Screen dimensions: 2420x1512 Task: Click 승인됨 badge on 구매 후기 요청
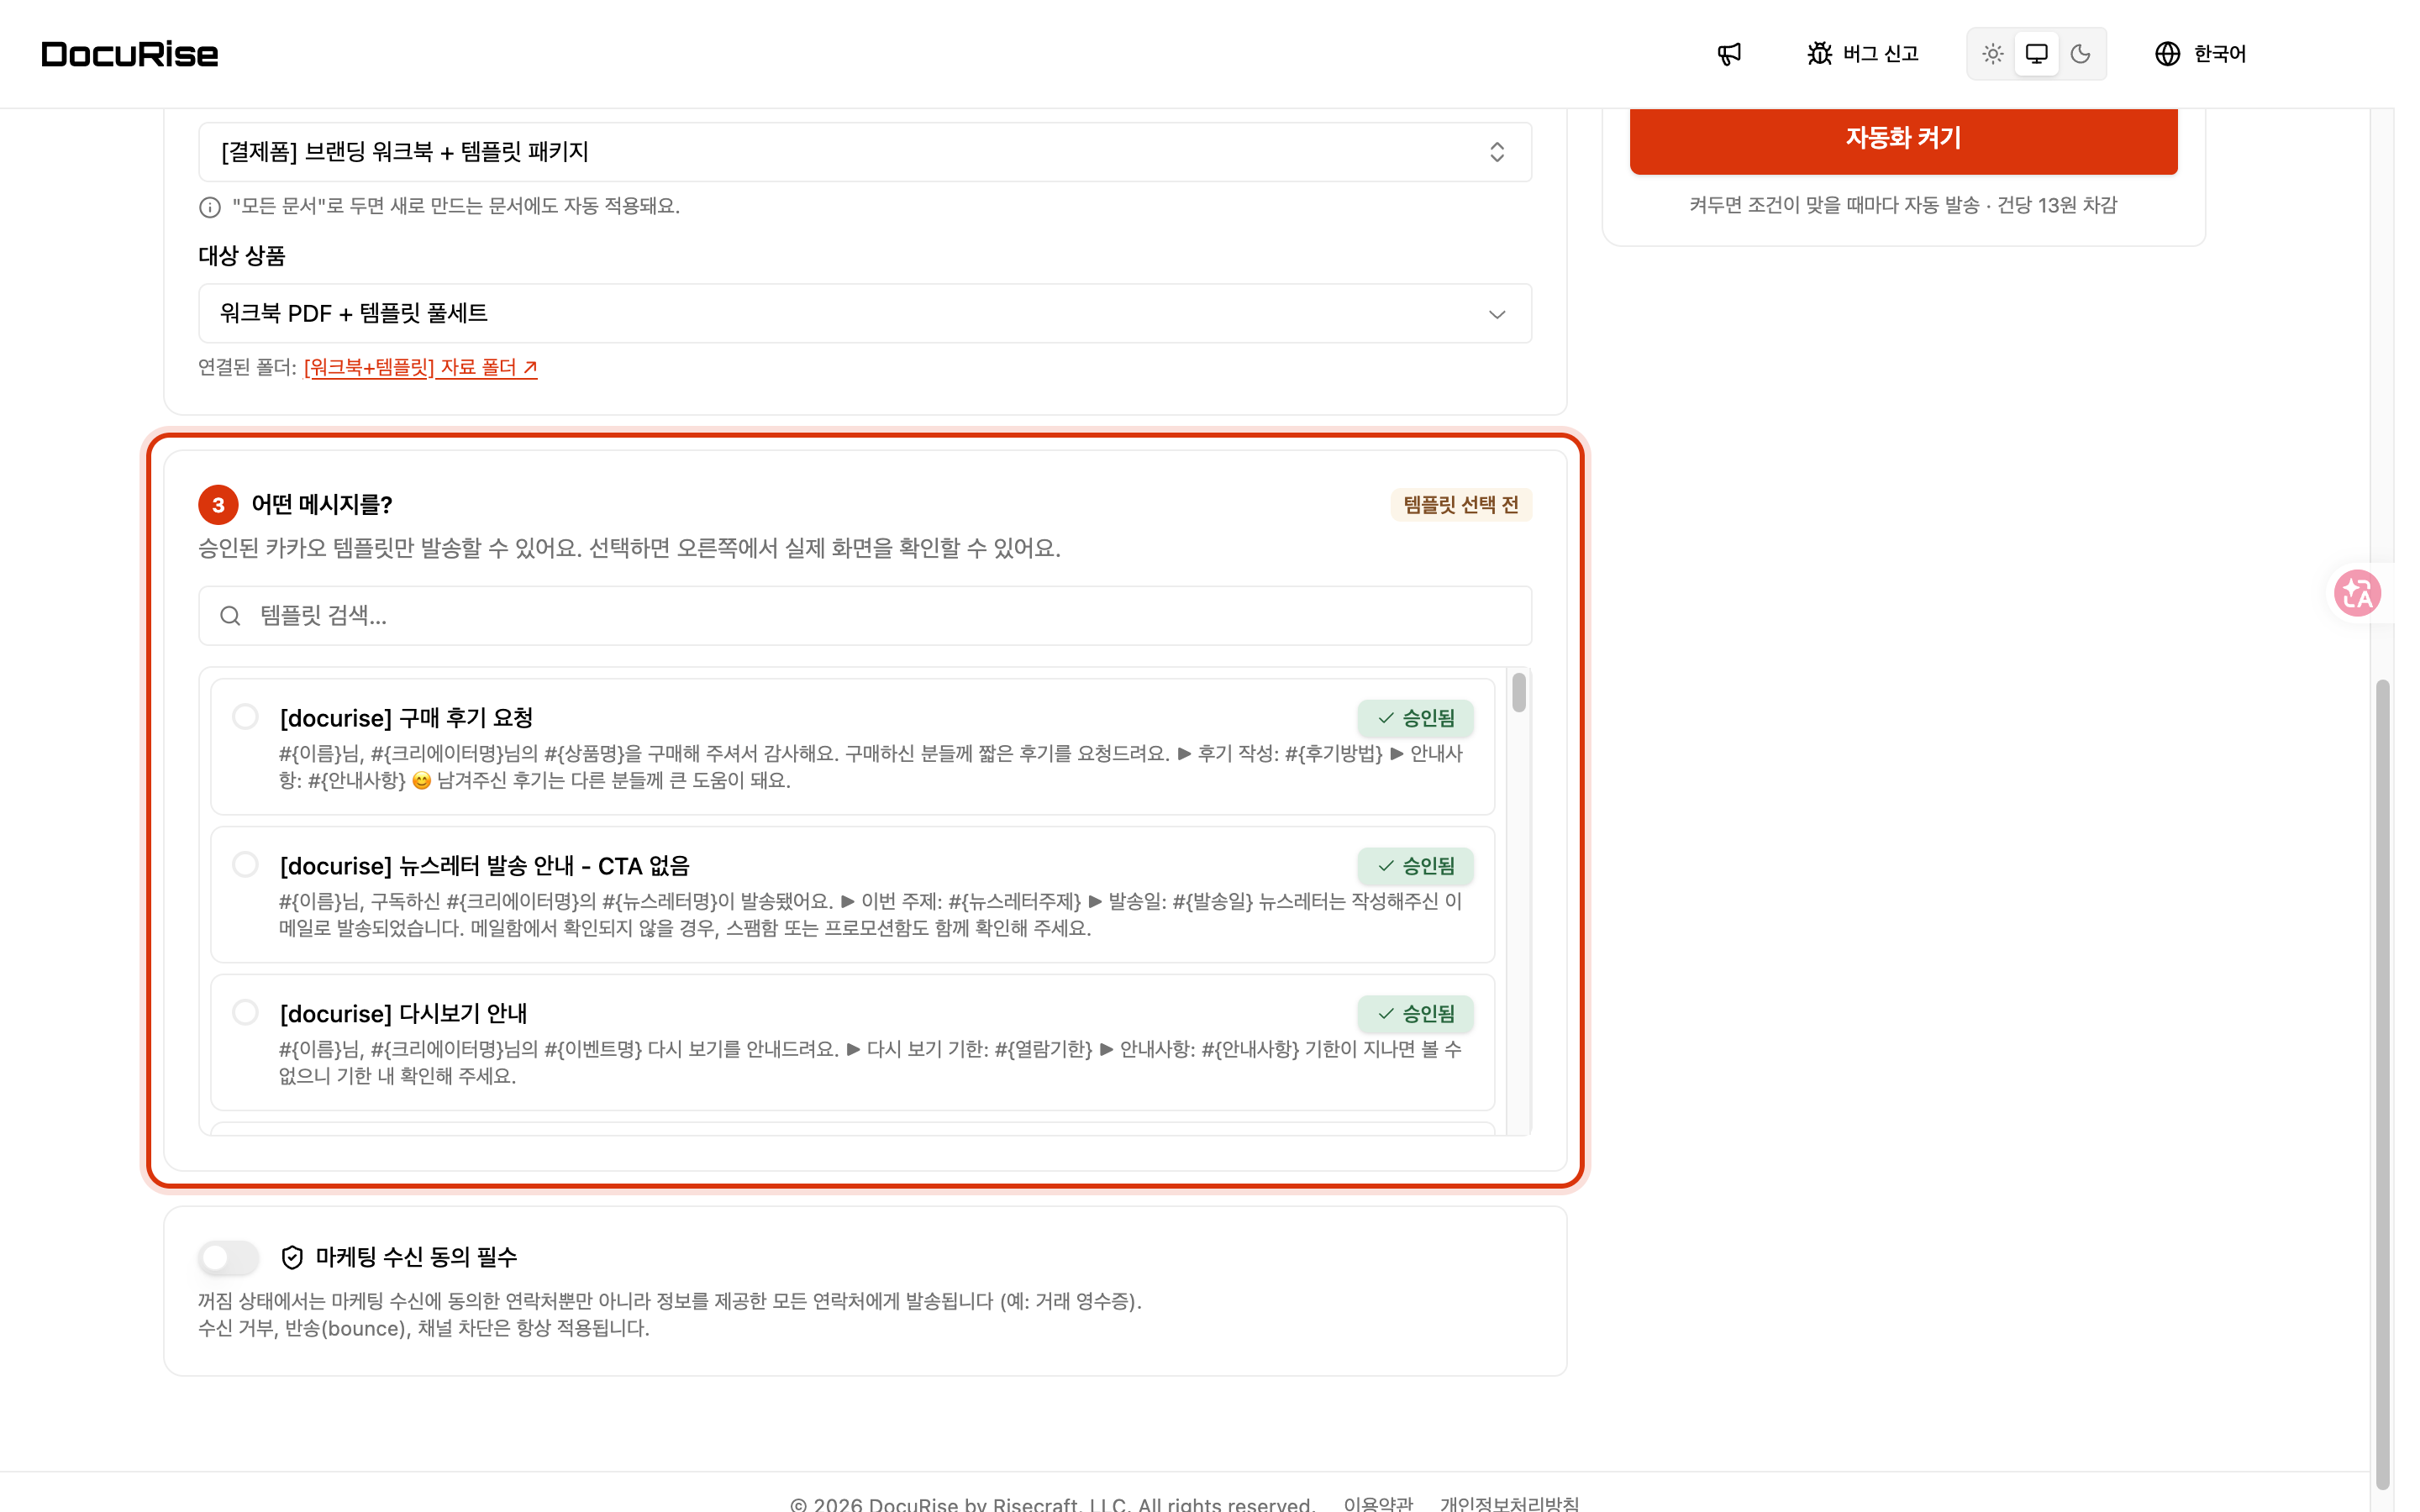pos(1415,718)
